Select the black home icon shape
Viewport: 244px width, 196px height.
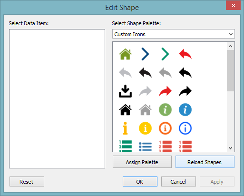125,110
